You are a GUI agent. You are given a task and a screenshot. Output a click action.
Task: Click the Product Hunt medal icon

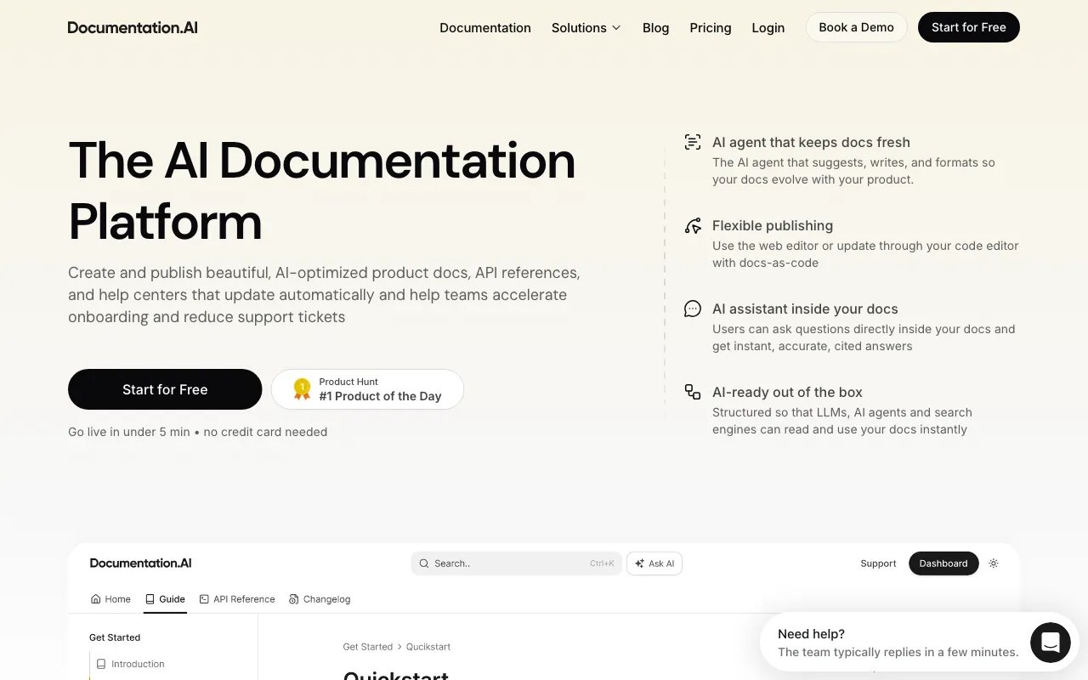(302, 389)
